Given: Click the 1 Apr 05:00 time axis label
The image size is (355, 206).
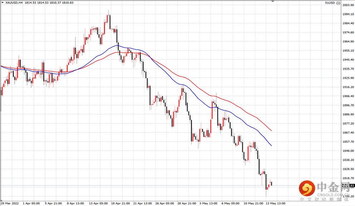Looking at the screenshot, I should pos(31,203).
